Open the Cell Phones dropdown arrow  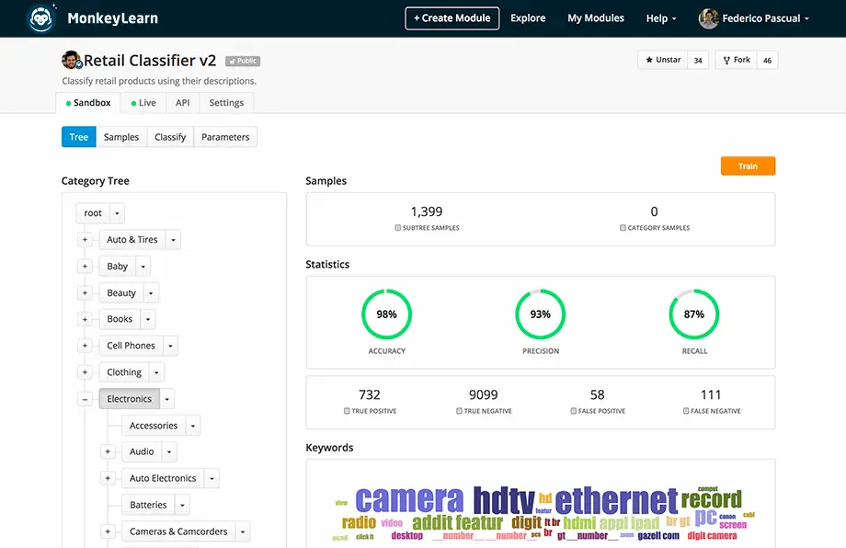170,346
